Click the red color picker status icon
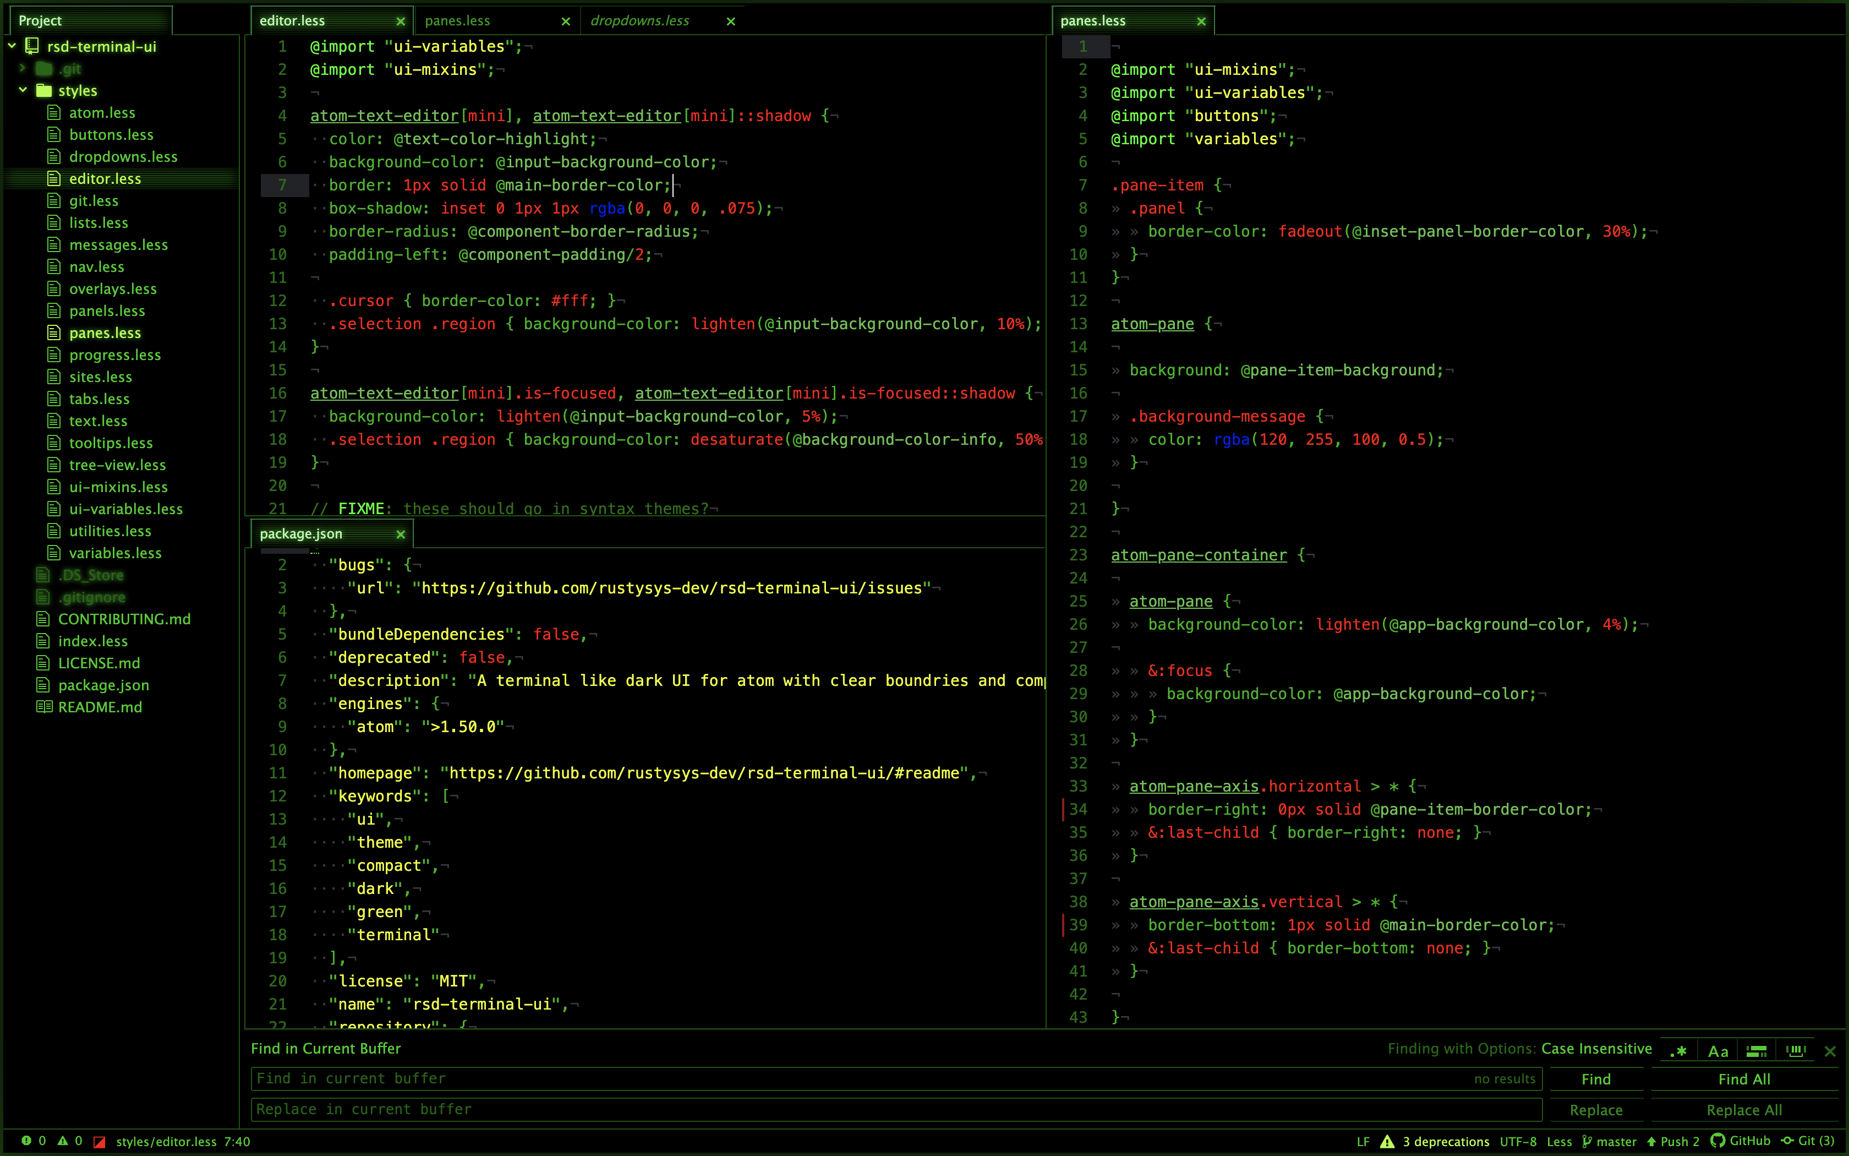The image size is (1849, 1156). coord(99,1142)
